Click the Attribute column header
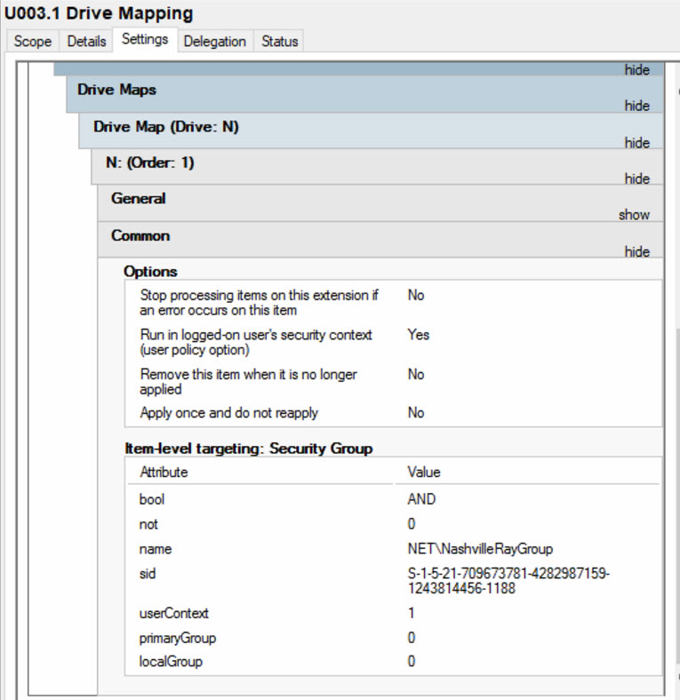This screenshot has width=680, height=700. (x=164, y=473)
